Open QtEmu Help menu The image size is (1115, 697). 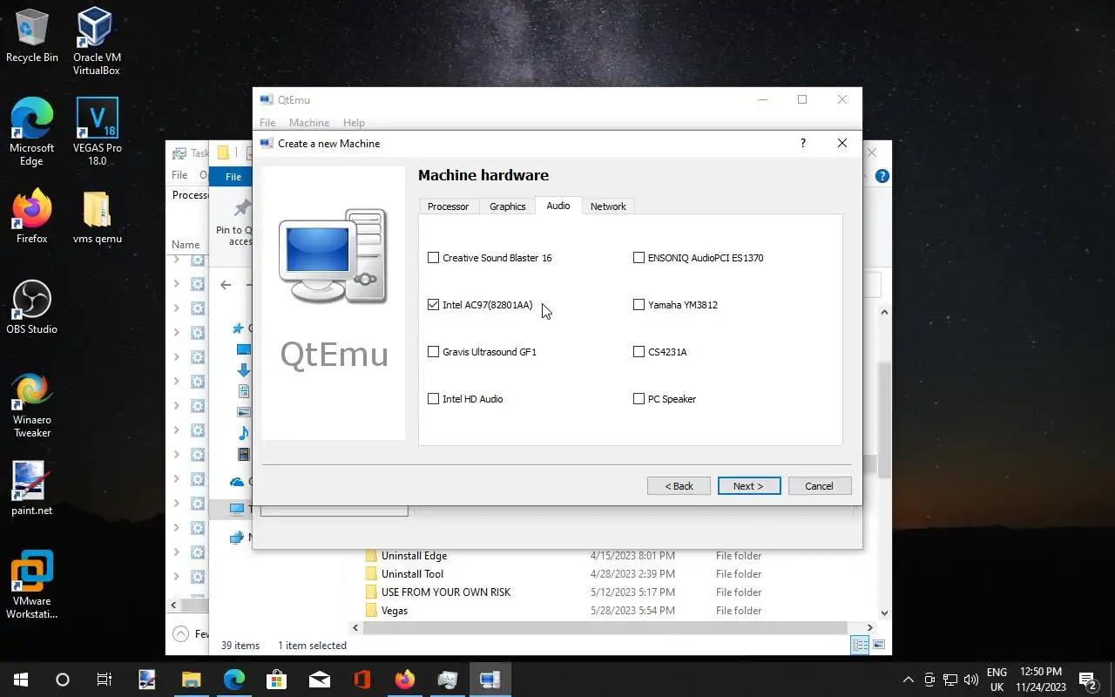(x=354, y=123)
